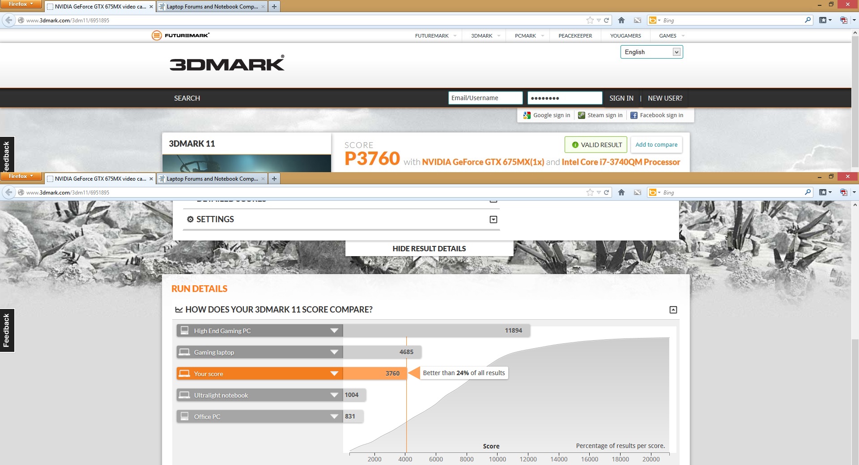Open bookmarks menu icon in lower toolbar

tap(825, 192)
